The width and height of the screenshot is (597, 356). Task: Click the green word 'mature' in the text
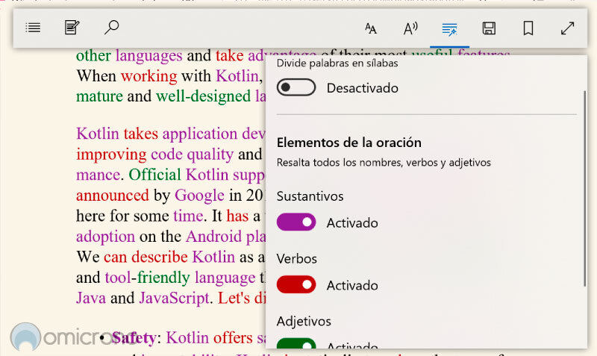point(99,96)
